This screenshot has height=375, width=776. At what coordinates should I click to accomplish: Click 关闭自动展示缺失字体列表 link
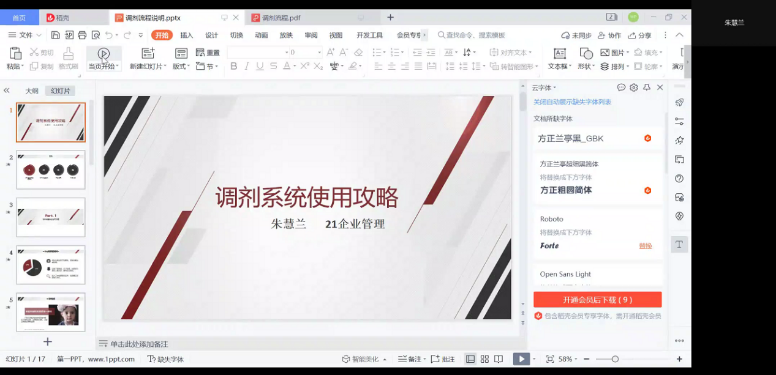(572, 102)
